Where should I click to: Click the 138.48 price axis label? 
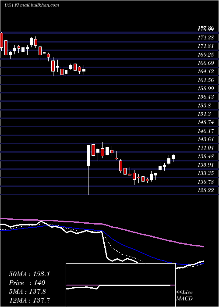[206, 157]
